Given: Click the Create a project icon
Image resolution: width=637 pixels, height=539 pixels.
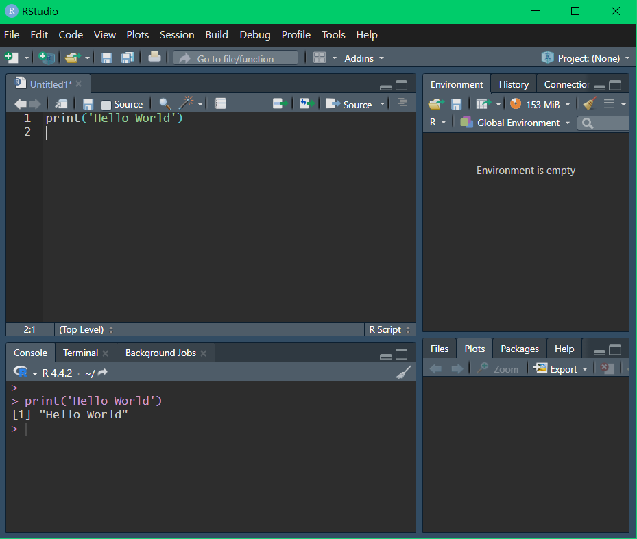Looking at the screenshot, I should (x=47, y=58).
